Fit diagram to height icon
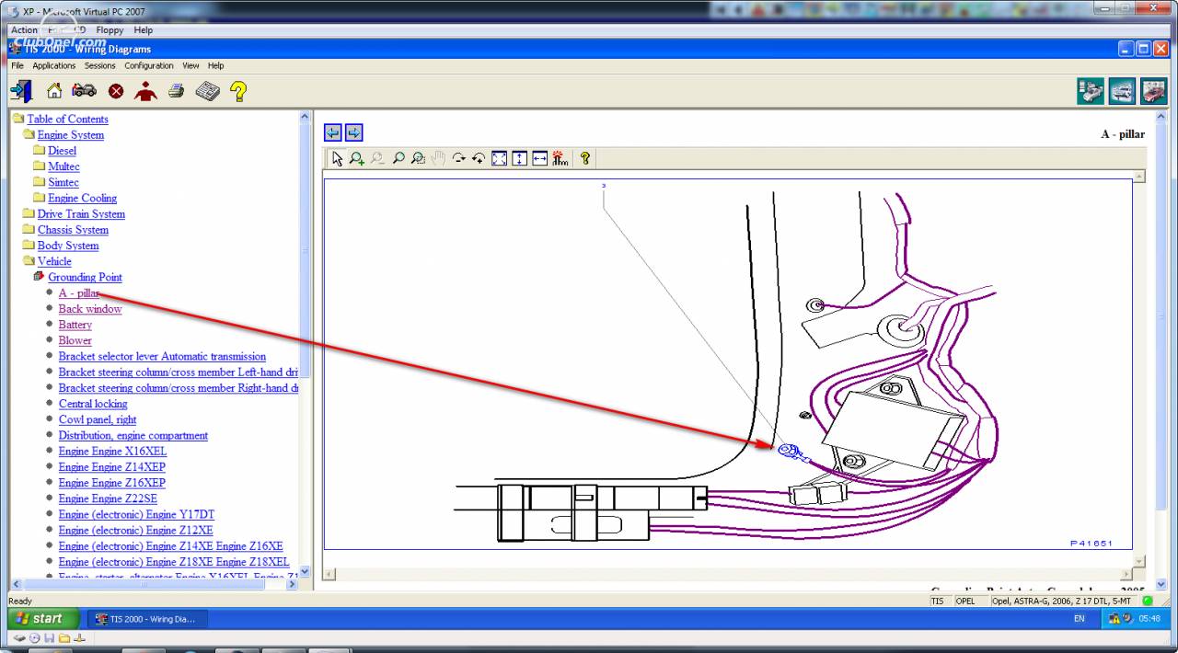Screen dimensions: 1178x653 click(519, 158)
